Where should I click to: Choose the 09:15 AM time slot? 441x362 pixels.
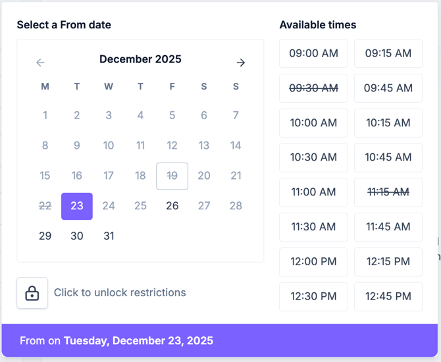coord(388,53)
